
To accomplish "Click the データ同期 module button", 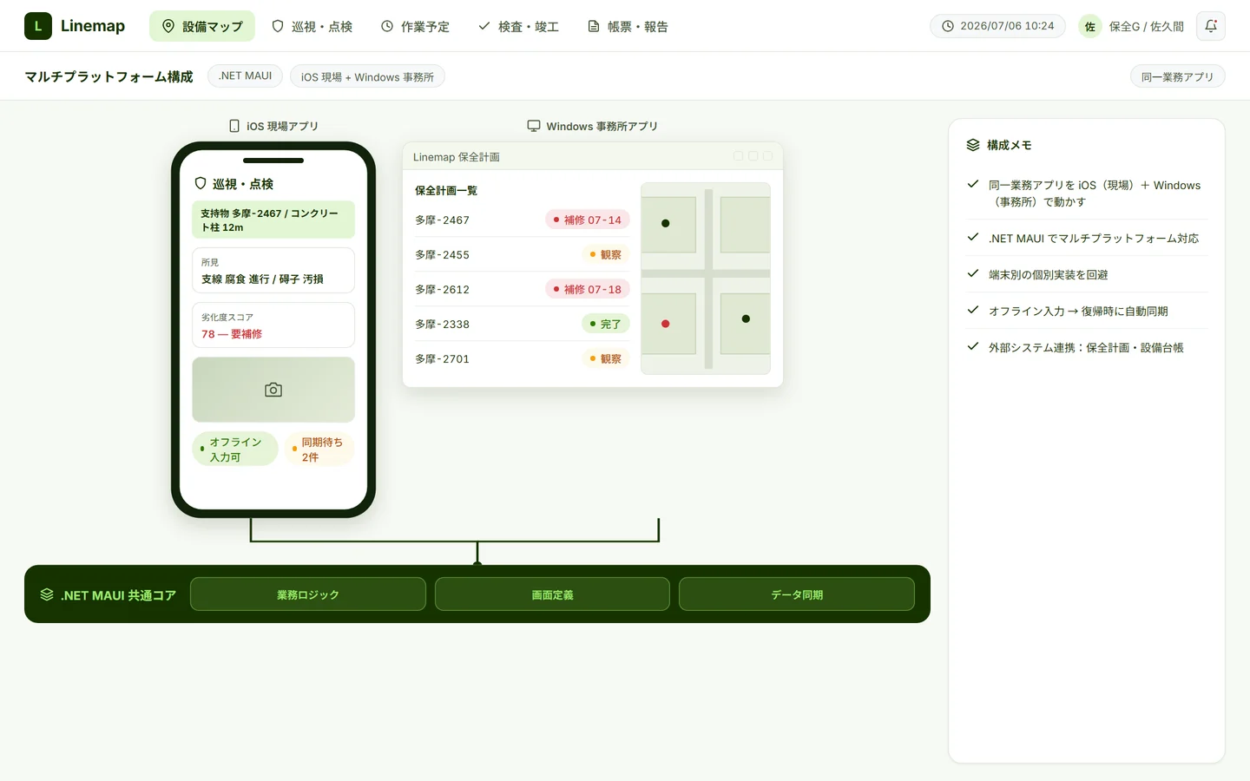I will tap(797, 594).
